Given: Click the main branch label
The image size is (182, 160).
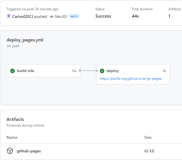Looking at the screenshot, I should pos(74,16).
